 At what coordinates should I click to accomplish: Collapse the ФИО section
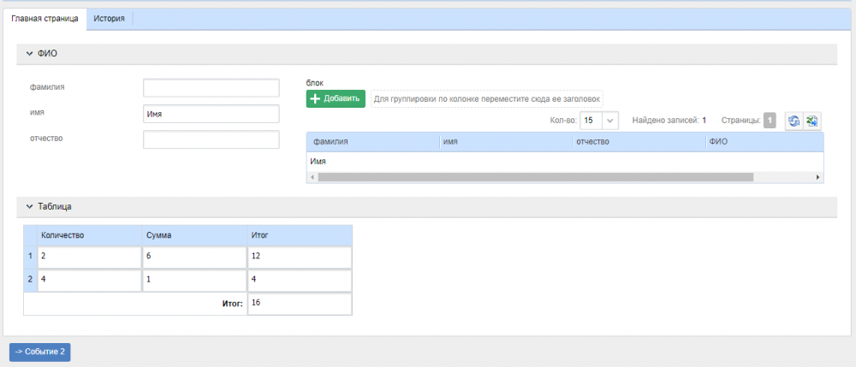point(30,53)
